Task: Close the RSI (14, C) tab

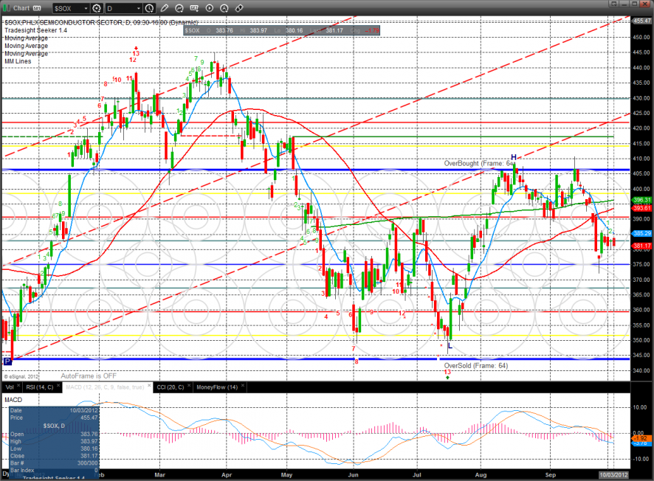Action: click(58, 386)
